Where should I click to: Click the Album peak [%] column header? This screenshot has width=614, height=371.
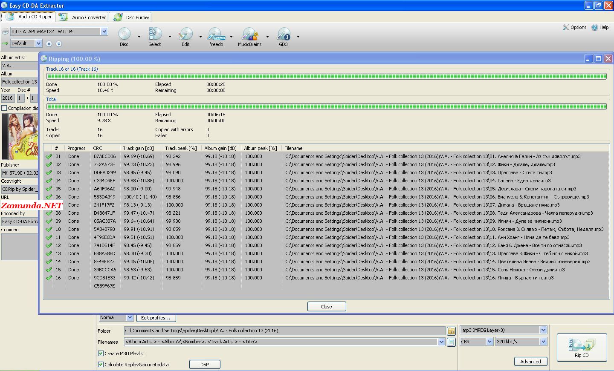coord(261,148)
